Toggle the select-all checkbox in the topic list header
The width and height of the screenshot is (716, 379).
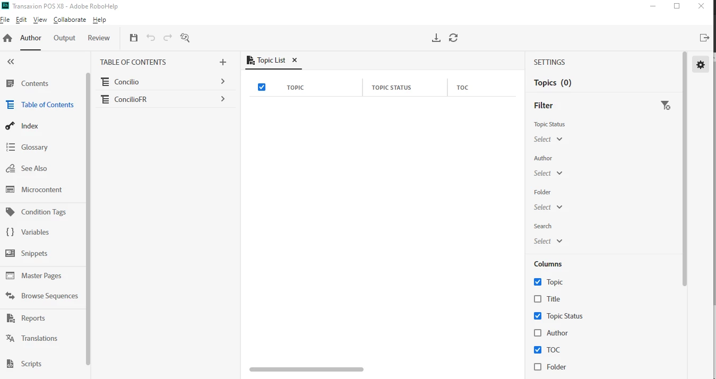click(262, 87)
